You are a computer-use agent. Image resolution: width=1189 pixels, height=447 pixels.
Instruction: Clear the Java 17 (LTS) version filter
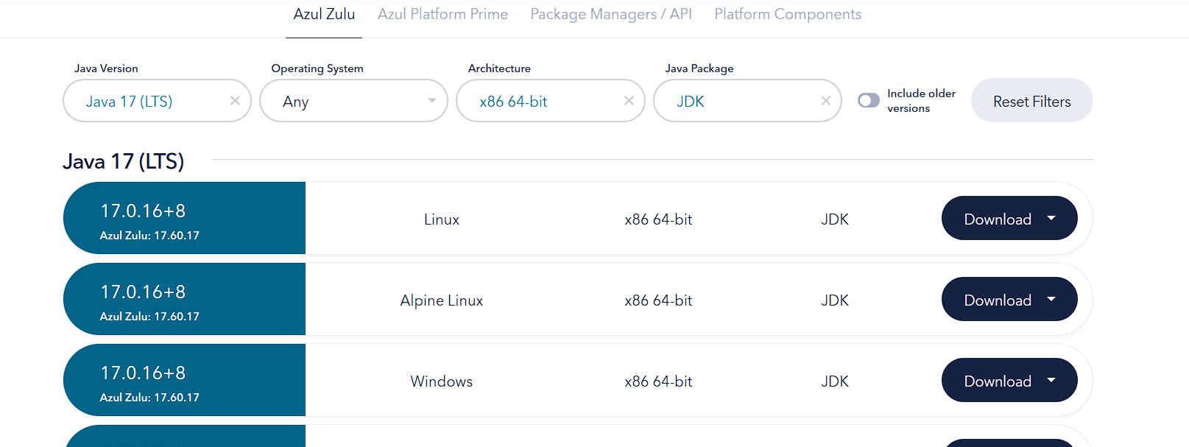(235, 101)
